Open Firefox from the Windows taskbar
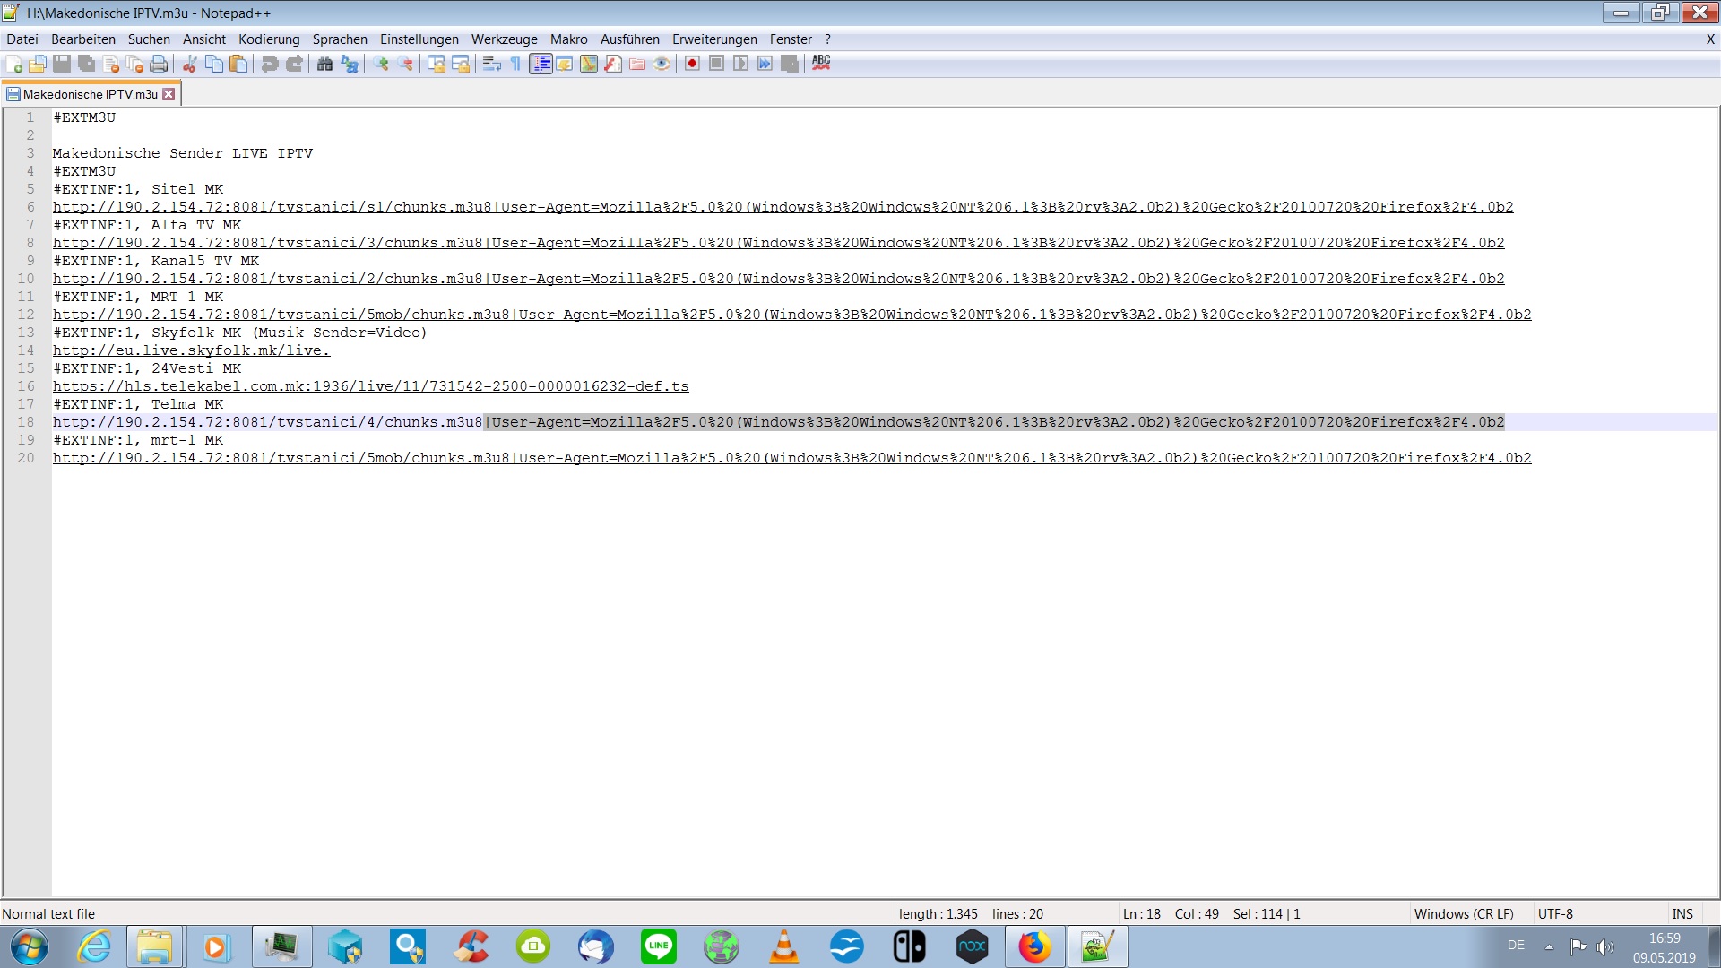 click(1034, 946)
